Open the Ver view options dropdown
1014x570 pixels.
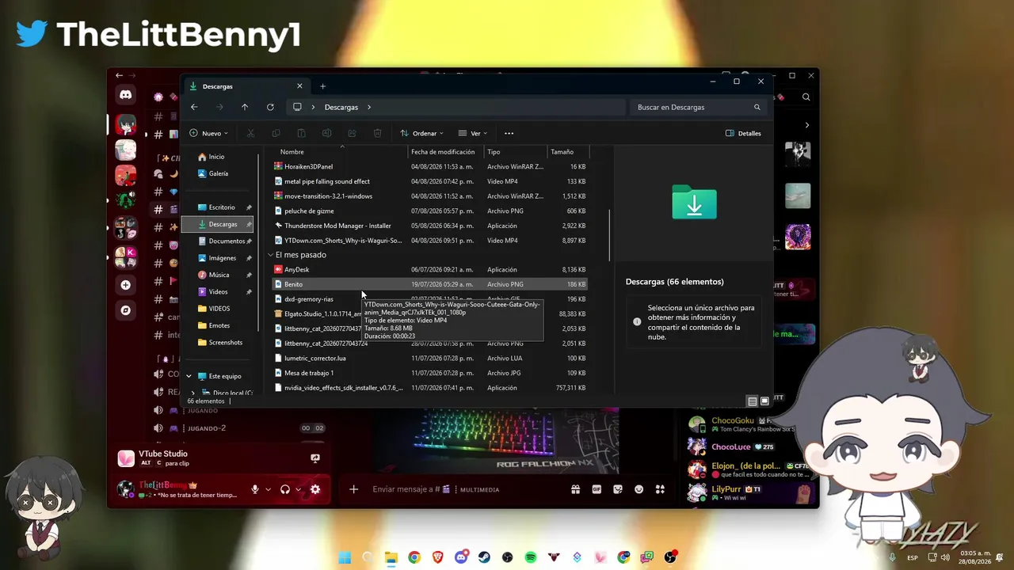click(x=473, y=133)
